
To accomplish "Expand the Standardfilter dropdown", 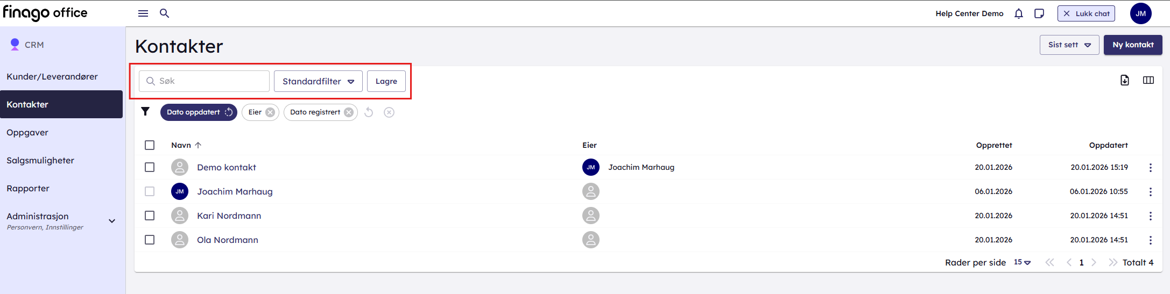I will [318, 81].
